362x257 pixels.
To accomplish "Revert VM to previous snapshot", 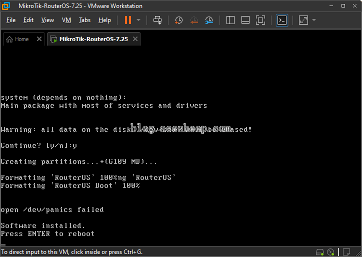I will [194, 20].
